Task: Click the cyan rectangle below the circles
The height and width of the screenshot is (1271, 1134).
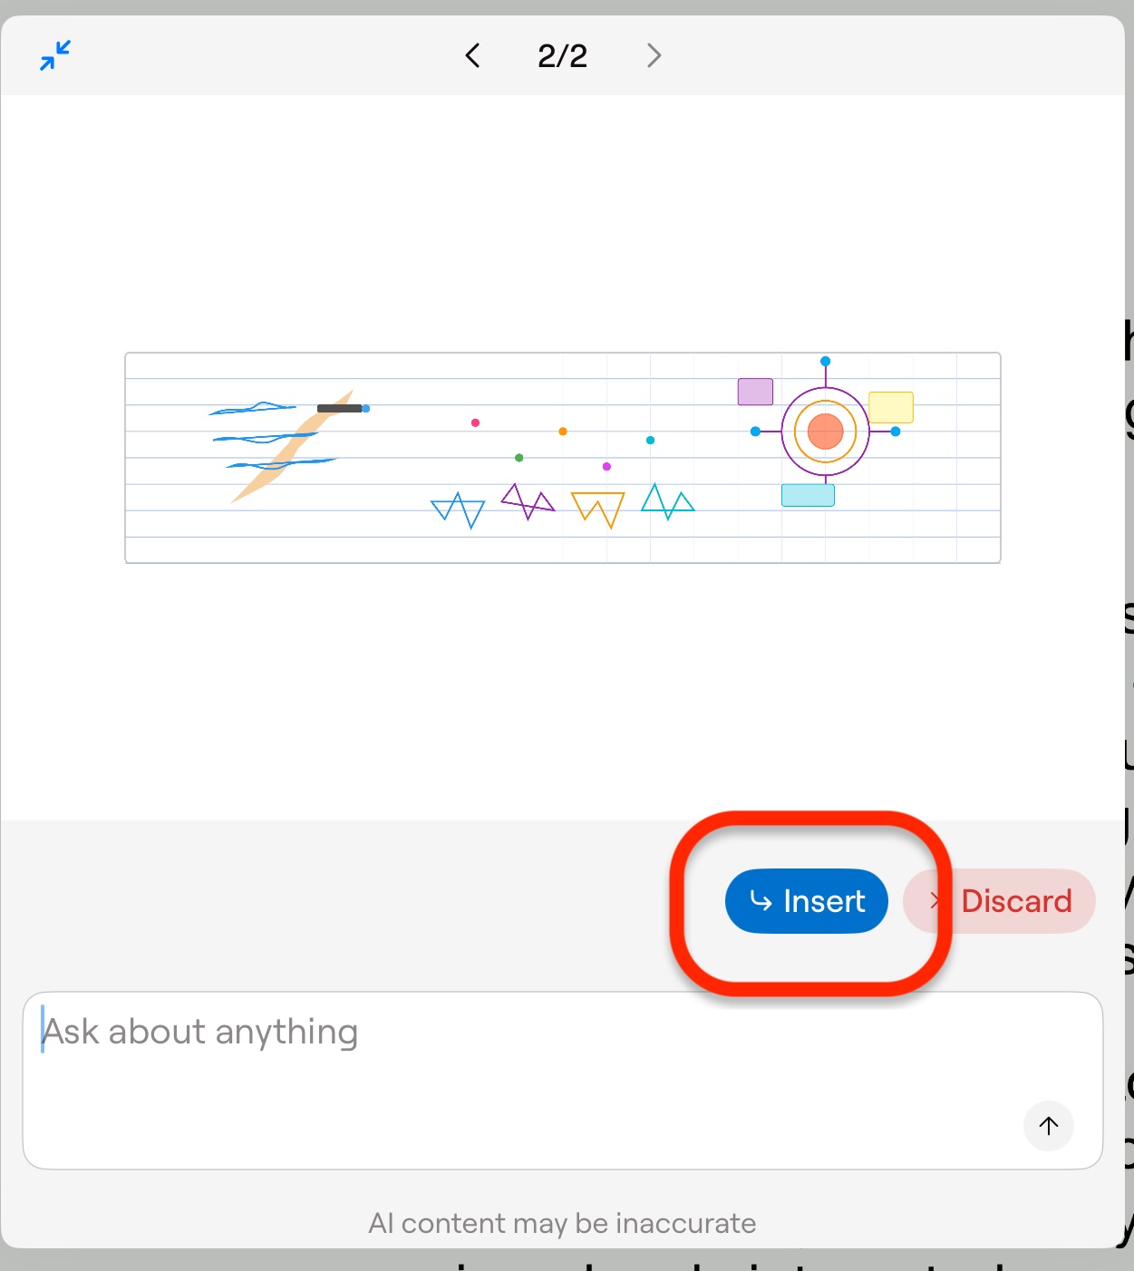Action: [x=808, y=495]
